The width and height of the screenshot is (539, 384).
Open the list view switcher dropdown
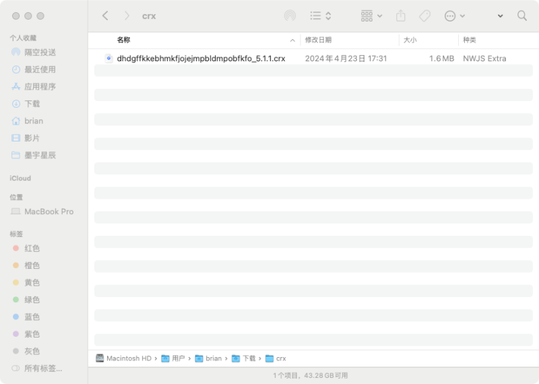pos(321,15)
